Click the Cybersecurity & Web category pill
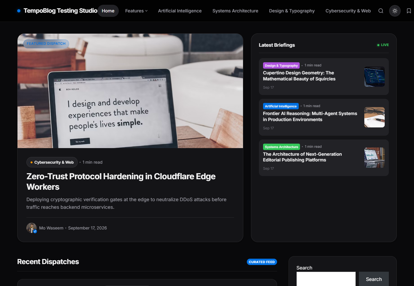414x286 pixels. [x=52, y=162]
